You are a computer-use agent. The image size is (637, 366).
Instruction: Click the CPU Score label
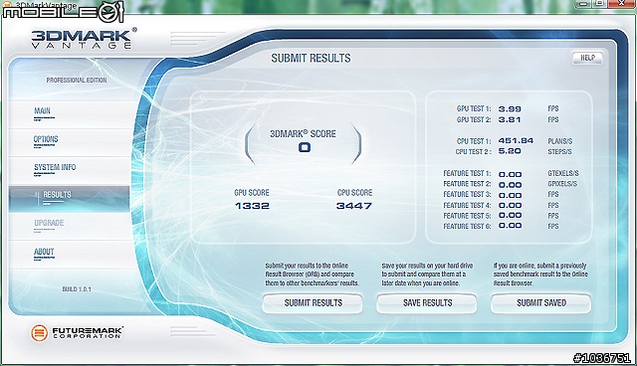(x=354, y=193)
